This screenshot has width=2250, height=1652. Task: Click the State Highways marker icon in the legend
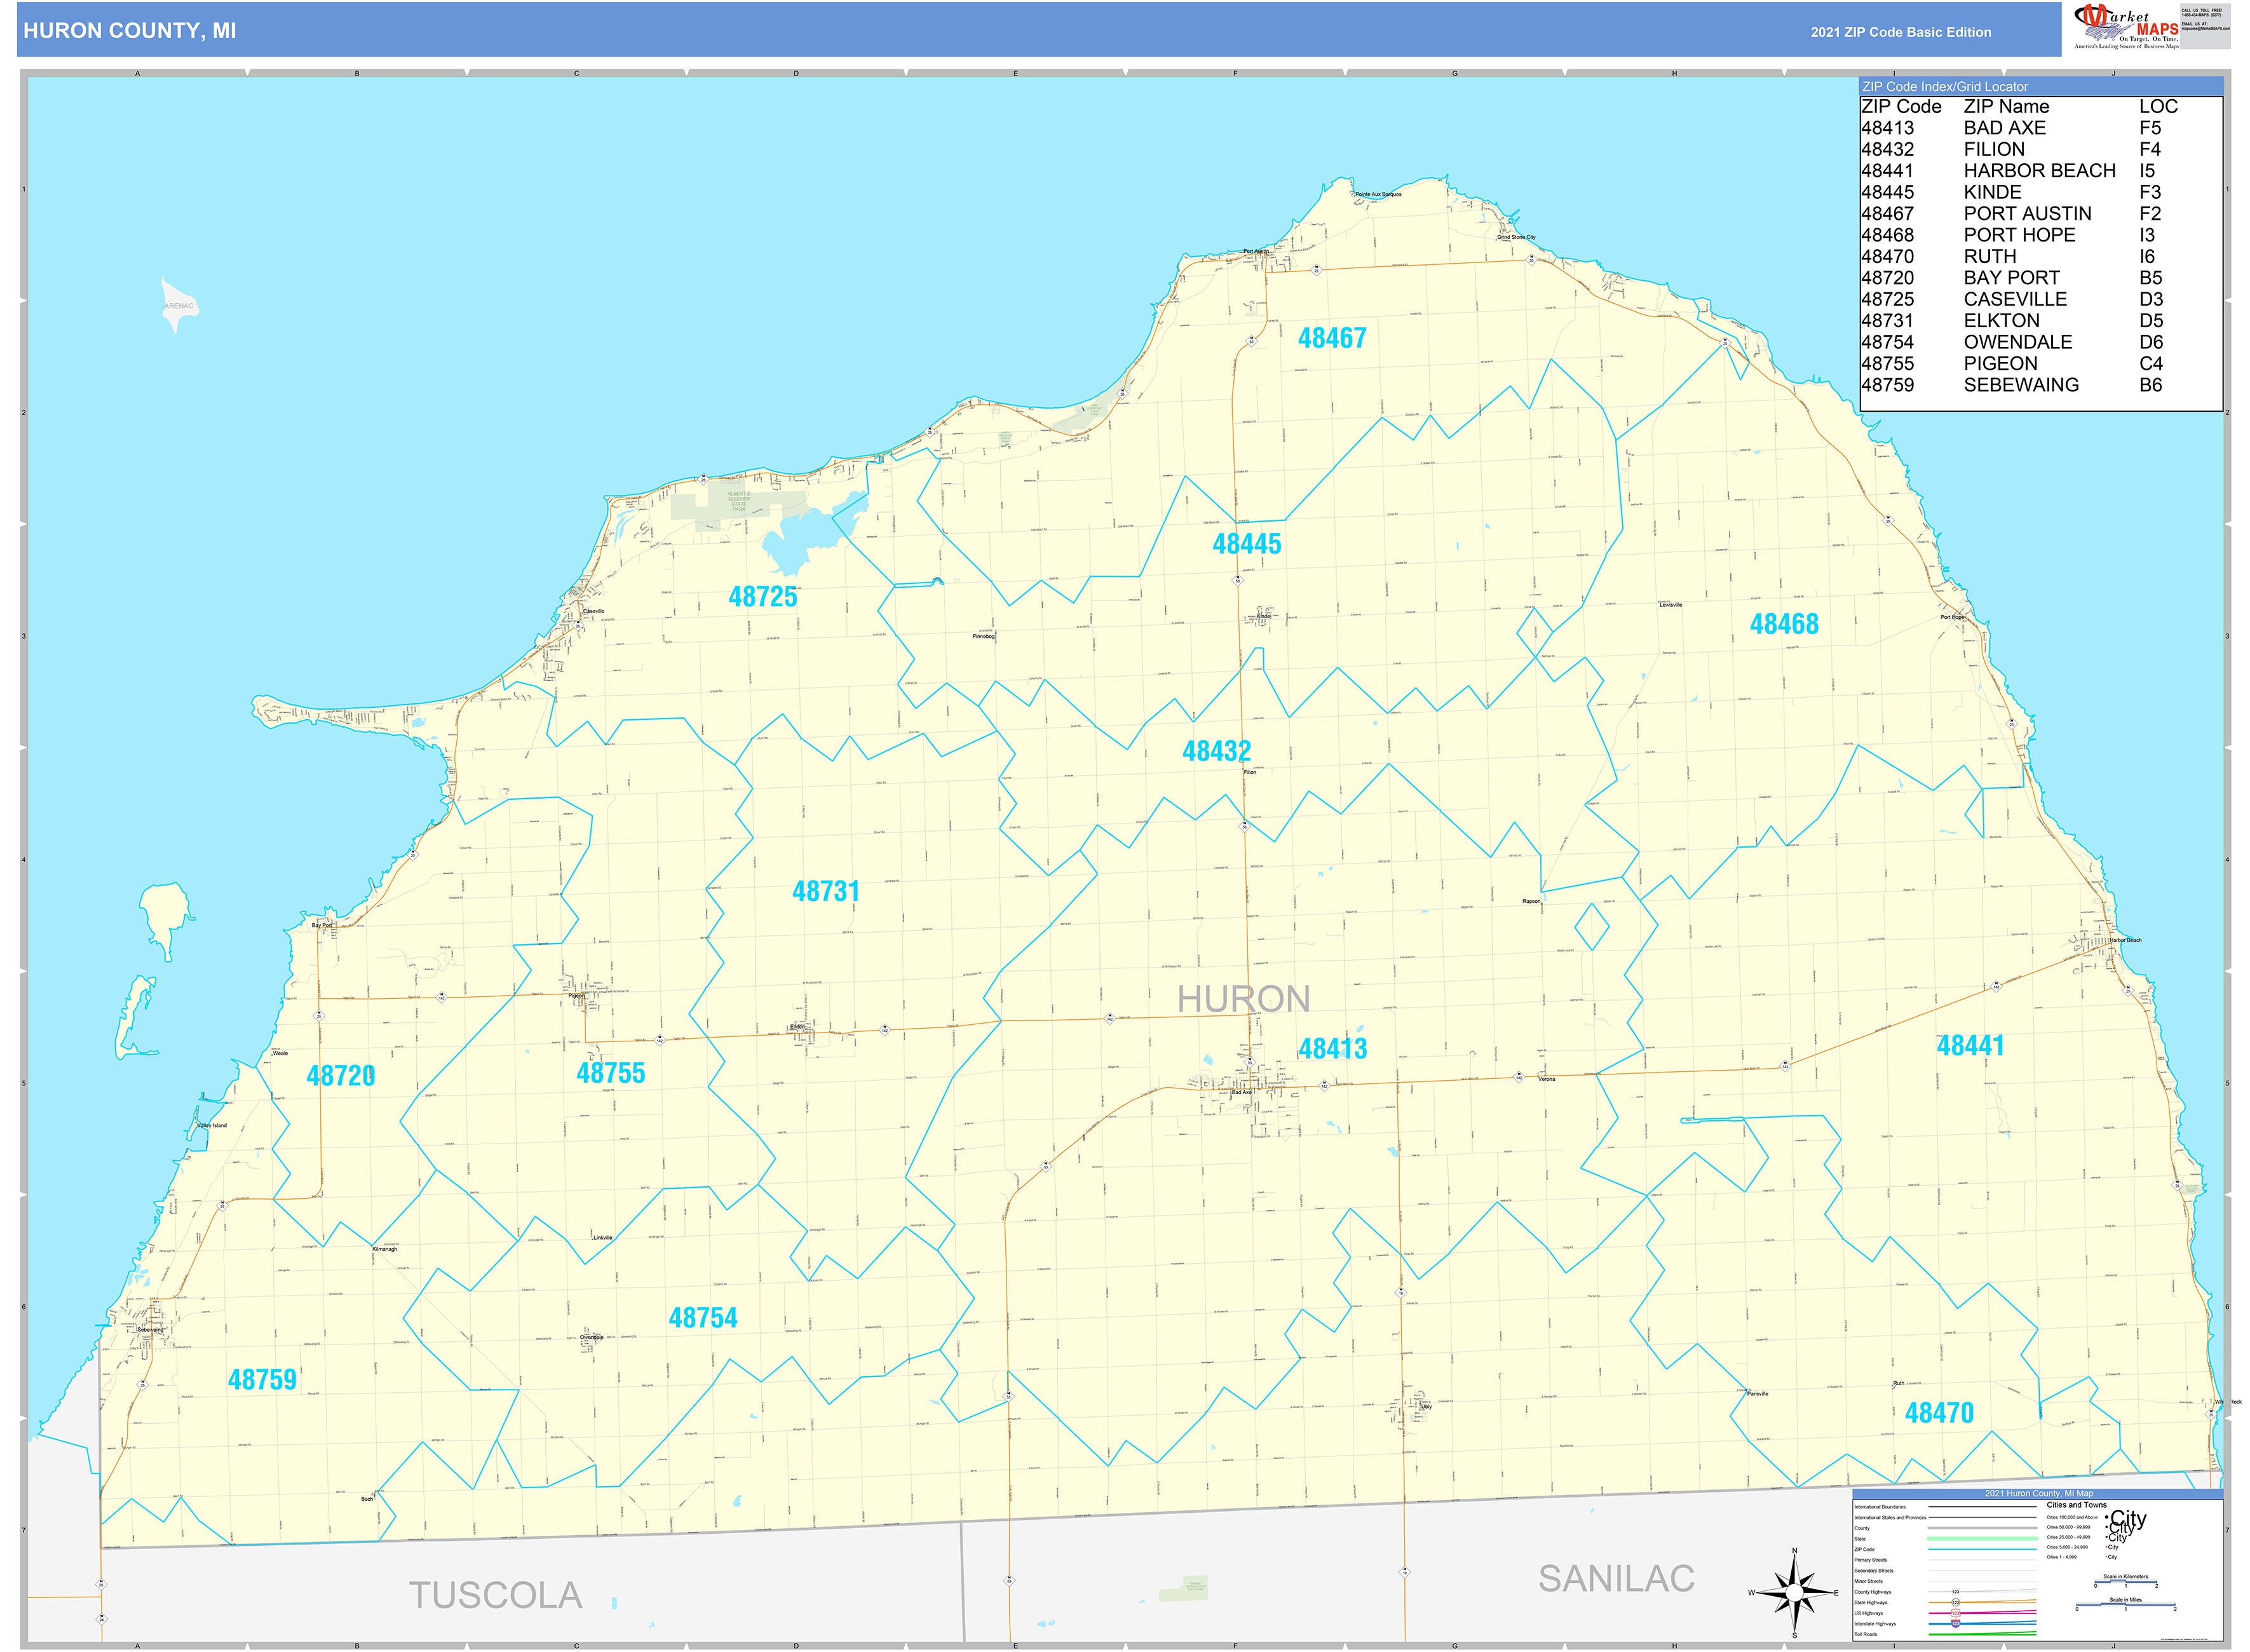point(1956,1603)
